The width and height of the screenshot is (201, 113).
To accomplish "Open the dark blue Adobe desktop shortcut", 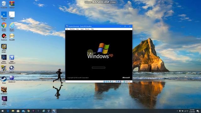I will pyautogui.click(x=4, y=59).
